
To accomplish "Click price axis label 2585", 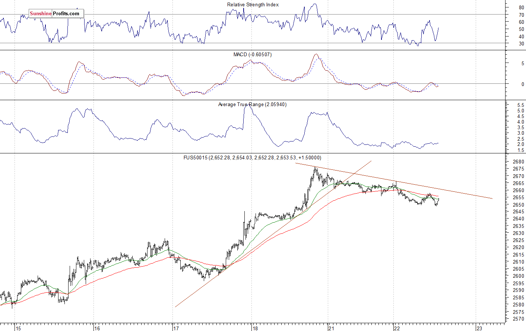I will tap(519, 298).
